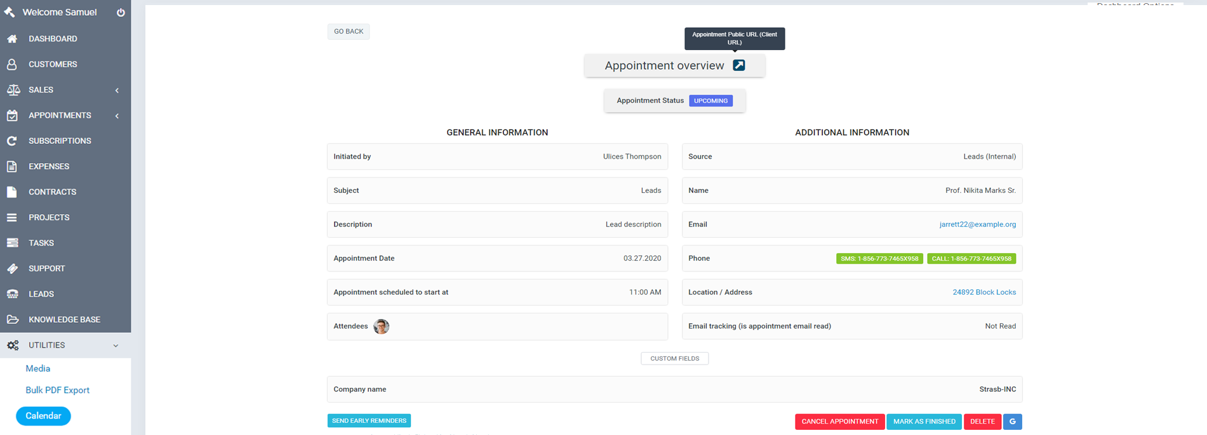Click the Expenses document icon
Image resolution: width=1207 pixels, height=435 pixels.
tap(12, 166)
